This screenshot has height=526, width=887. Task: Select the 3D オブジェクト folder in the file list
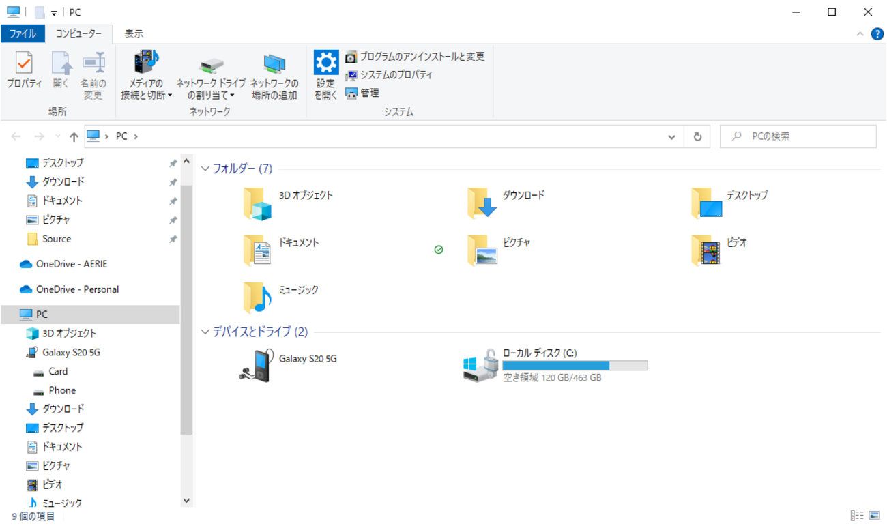pyautogui.click(x=289, y=203)
